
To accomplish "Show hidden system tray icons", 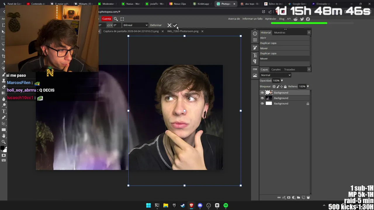I will tap(324, 206).
